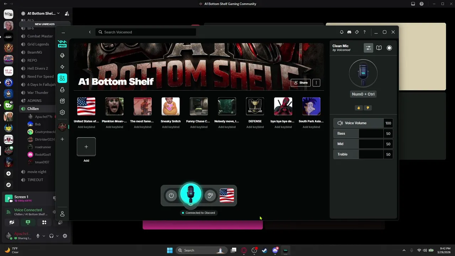Give Clean Mic a thumbs up

click(359, 108)
